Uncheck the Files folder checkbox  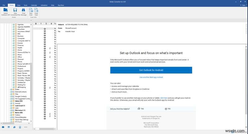click(x=11, y=94)
